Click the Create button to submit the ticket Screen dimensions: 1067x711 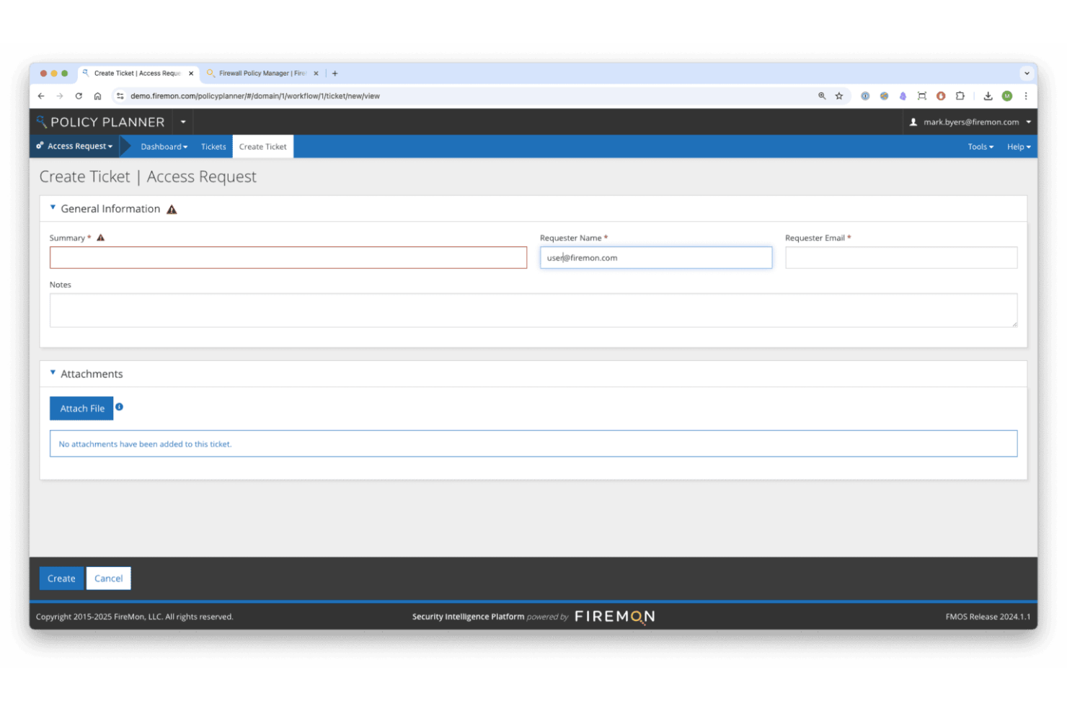[61, 578]
